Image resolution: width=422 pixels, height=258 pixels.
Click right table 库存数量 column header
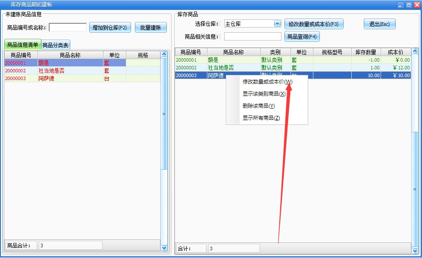(x=366, y=52)
